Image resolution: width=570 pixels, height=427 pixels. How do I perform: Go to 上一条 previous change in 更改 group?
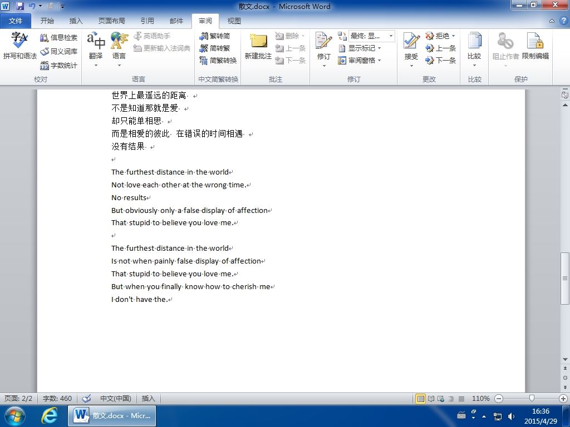pos(440,48)
